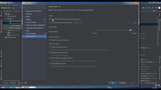Expand the Editor settings section
Screen dimensions: 161x90
(x=25, y=16)
